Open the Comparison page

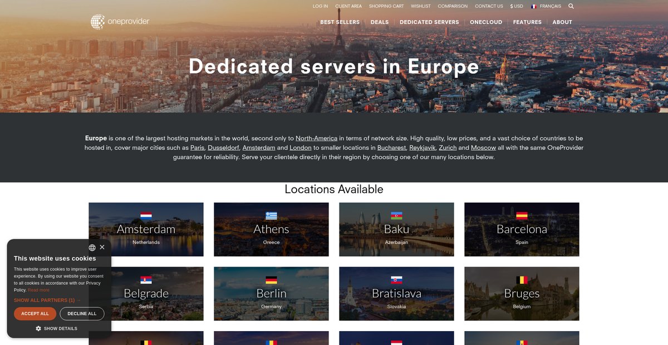tap(453, 6)
